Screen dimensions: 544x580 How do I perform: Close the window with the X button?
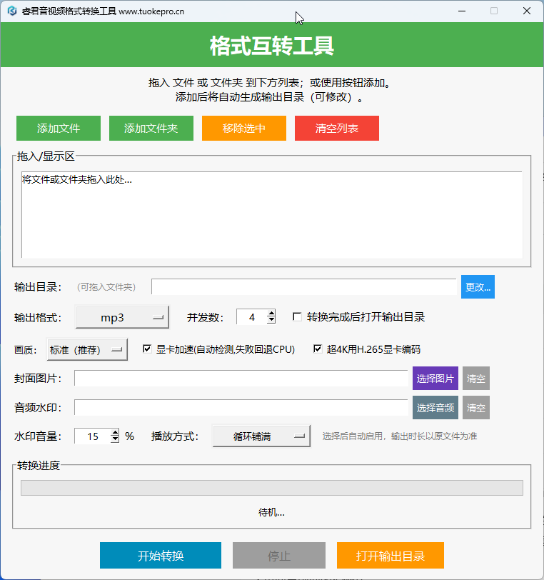[527, 11]
